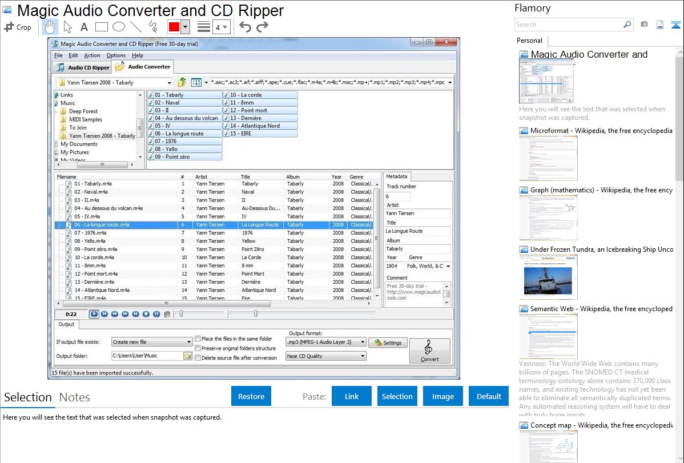Click the Flamory document page icon
This screenshot has width=684, height=463.
point(660,25)
